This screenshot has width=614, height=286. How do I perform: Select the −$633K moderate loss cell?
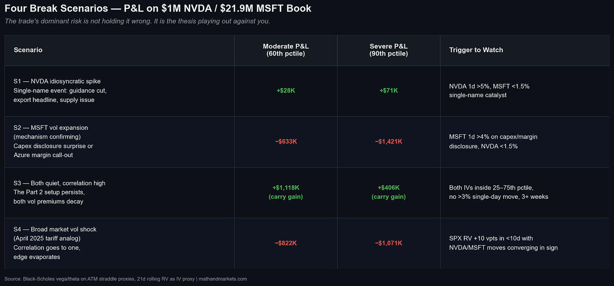(285, 142)
